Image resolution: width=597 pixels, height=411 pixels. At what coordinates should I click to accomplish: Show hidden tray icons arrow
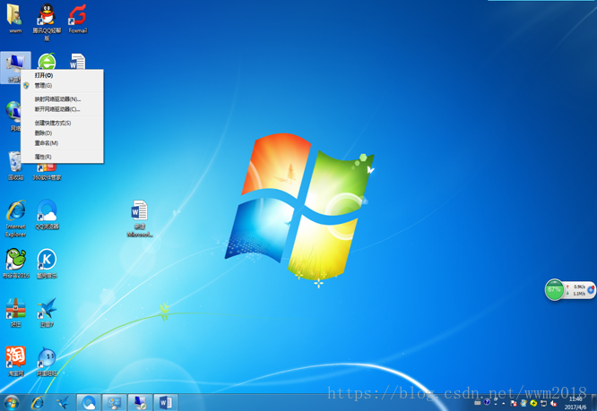click(x=504, y=404)
